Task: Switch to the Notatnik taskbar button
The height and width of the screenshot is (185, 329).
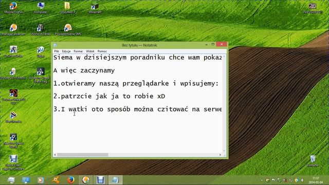Action: pos(115,180)
